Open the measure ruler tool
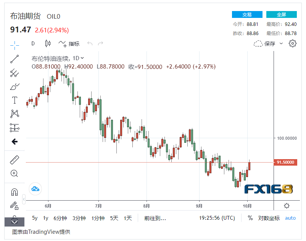306x241 pixels. pos(14,160)
